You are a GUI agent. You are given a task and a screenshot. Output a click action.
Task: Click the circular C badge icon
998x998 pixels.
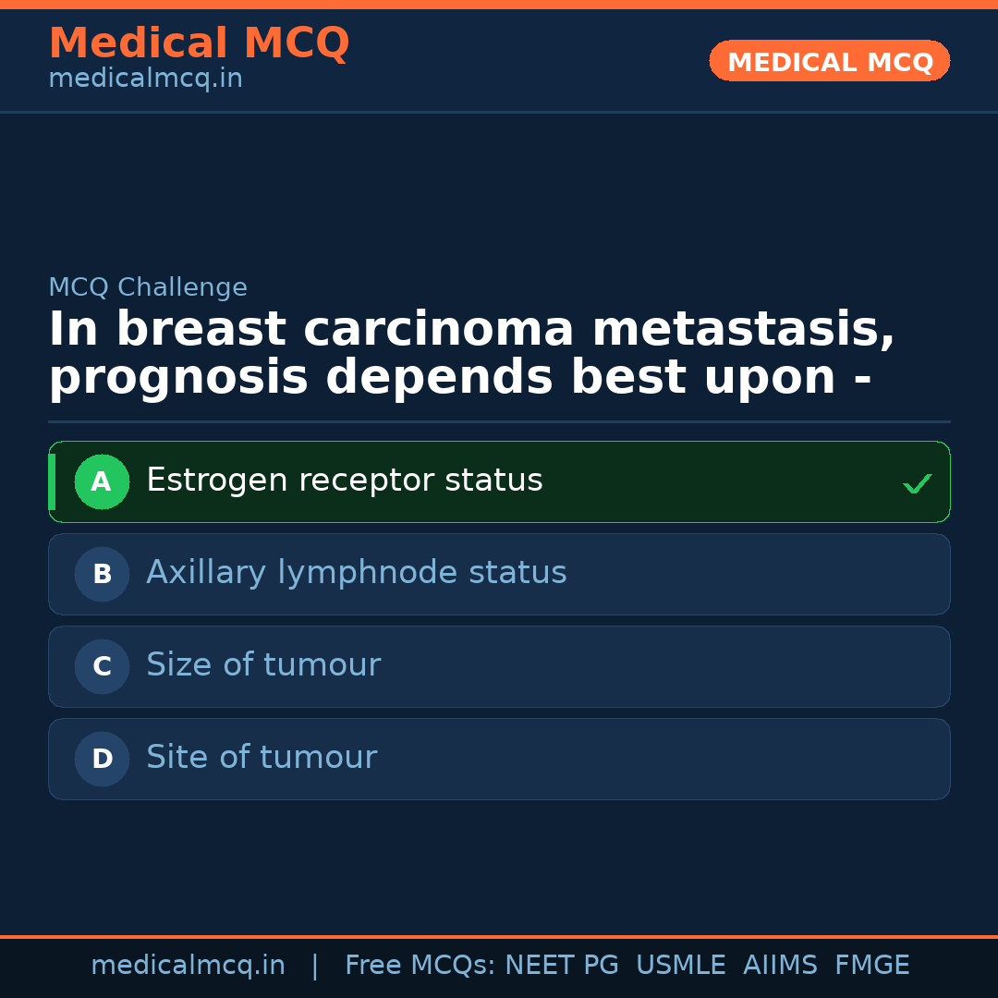(x=102, y=666)
